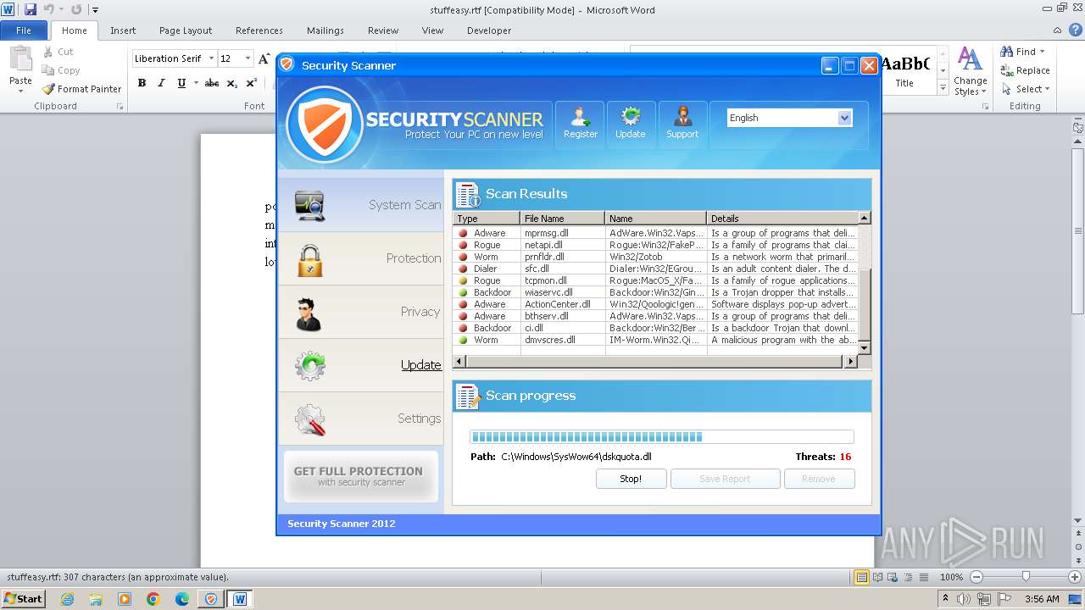This screenshot has width=1085, height=610.
Task: Select the prnfldr.dll Worm row
Action: [x=656, y=257]
